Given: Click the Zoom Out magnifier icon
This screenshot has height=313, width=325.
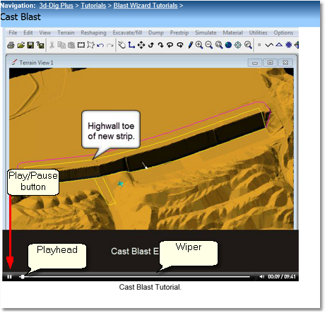Looking at the screenshot, I should [x=209, y=45].
